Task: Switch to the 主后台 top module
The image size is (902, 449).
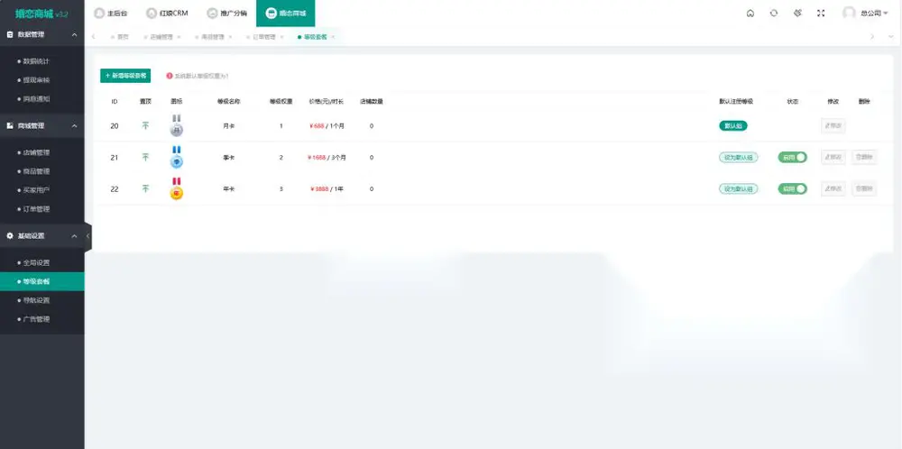Action: click(110, 14)
